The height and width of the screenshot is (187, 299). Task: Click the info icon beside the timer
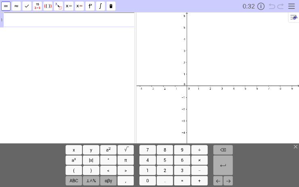pyautogui.click(x=261, y=6)
